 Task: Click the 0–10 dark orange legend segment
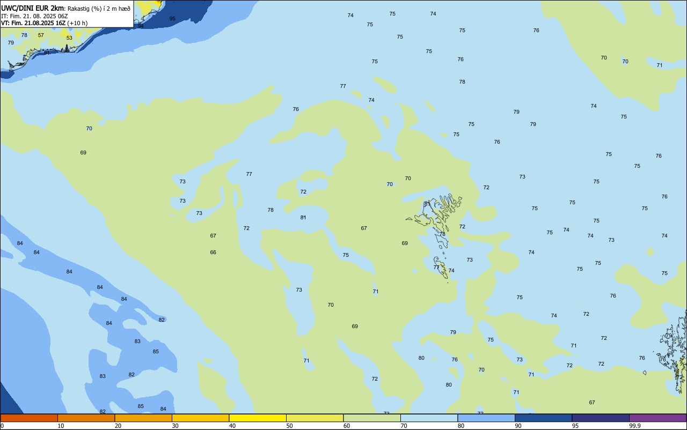[29, 418]
